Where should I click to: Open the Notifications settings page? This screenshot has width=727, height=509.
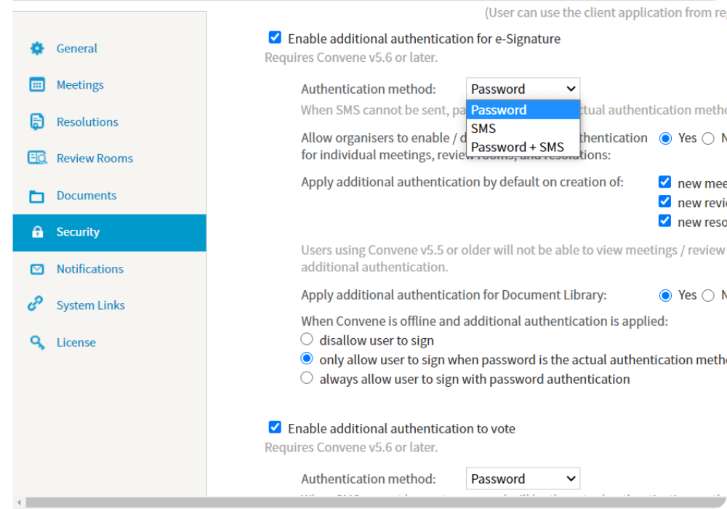pyautogui.click(x=90, y=269)
